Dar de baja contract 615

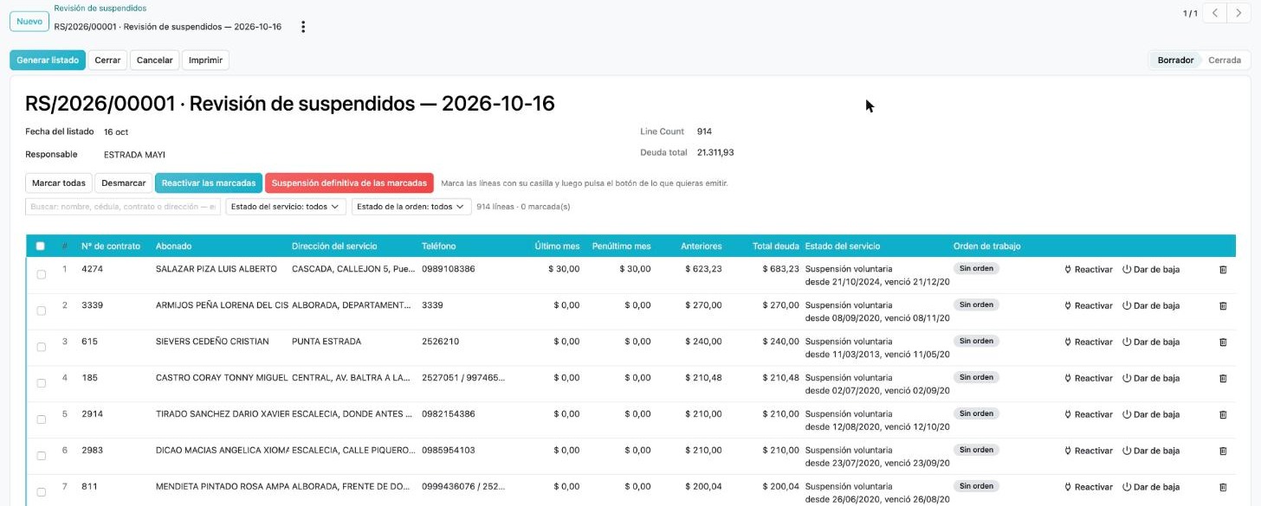click(x=1151, y=343)
